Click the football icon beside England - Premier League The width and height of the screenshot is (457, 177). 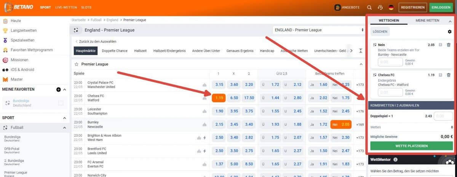point(76,30)
